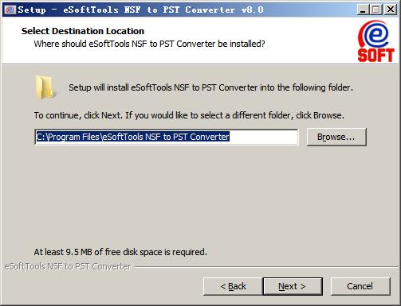Click the installation path text field

(167, 137)
